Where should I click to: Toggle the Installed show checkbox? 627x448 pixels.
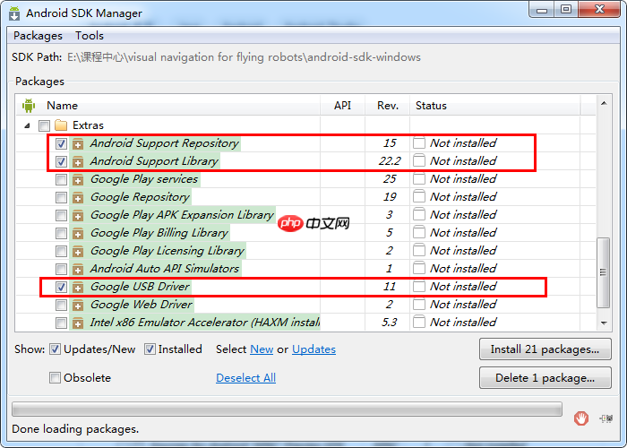(150, 349)
